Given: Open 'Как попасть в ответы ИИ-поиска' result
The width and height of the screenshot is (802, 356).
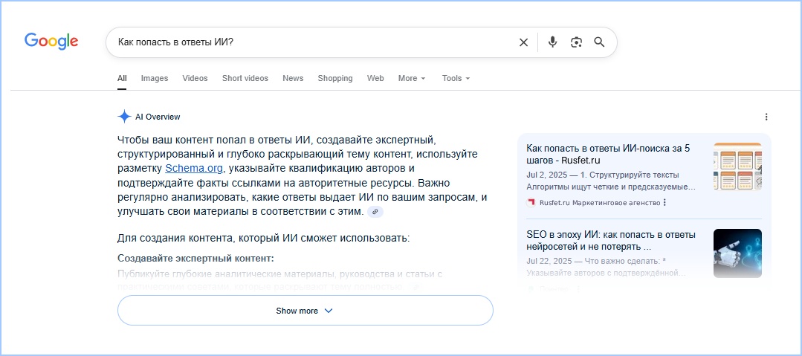Looking at the screenshot, I should click(x=609, y=154).
